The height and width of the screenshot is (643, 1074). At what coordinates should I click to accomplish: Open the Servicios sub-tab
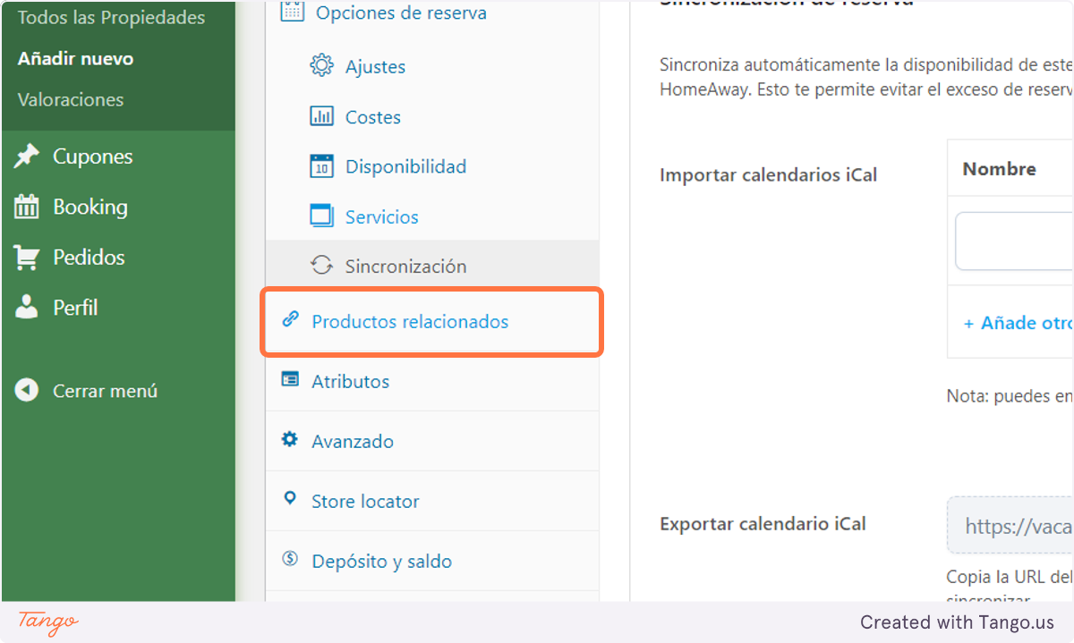(381, 216)
